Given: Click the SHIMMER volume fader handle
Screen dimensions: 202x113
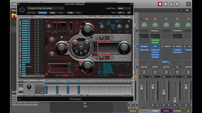Looking at the screenshot, I should pyautogui.click(x=175, y=100).
